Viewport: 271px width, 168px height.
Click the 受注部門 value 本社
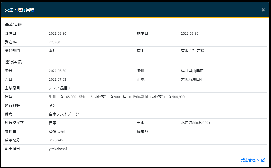click(x=53, y=51)
